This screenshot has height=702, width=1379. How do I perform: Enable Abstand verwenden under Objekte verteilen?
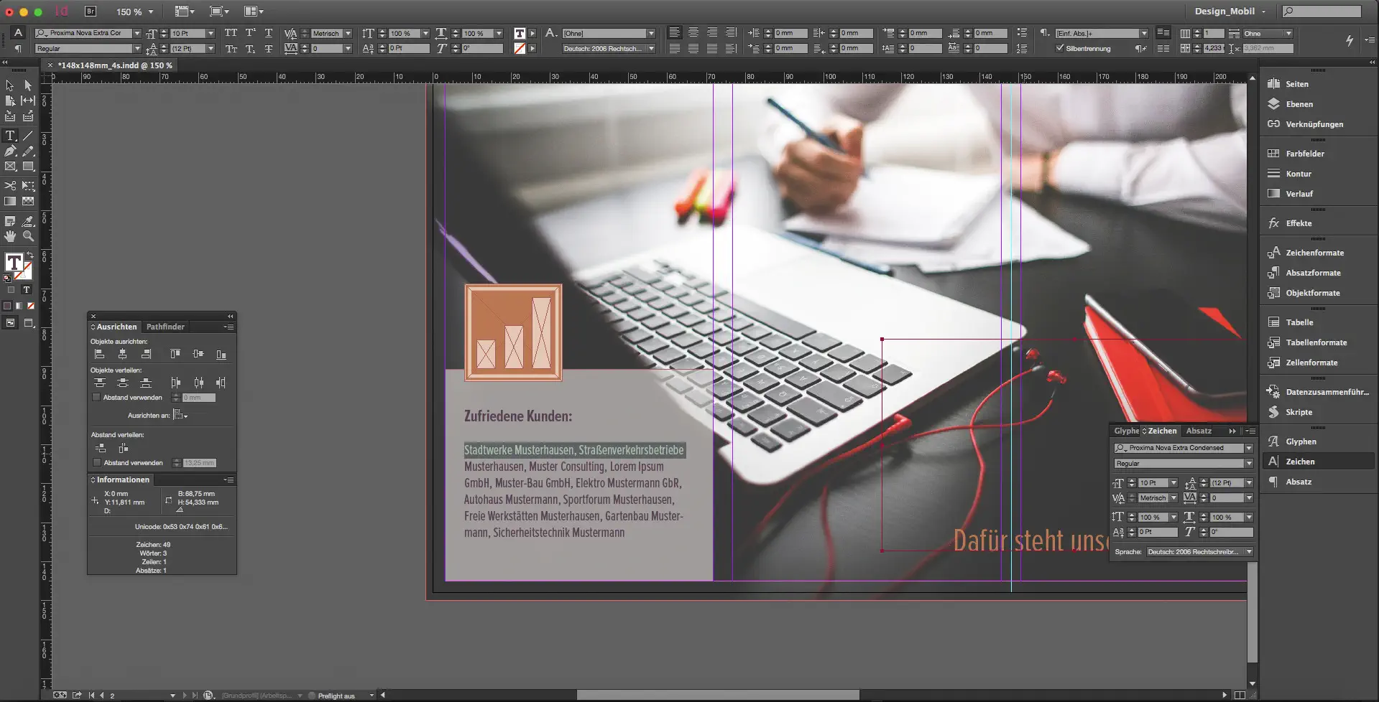coord(96,398)
